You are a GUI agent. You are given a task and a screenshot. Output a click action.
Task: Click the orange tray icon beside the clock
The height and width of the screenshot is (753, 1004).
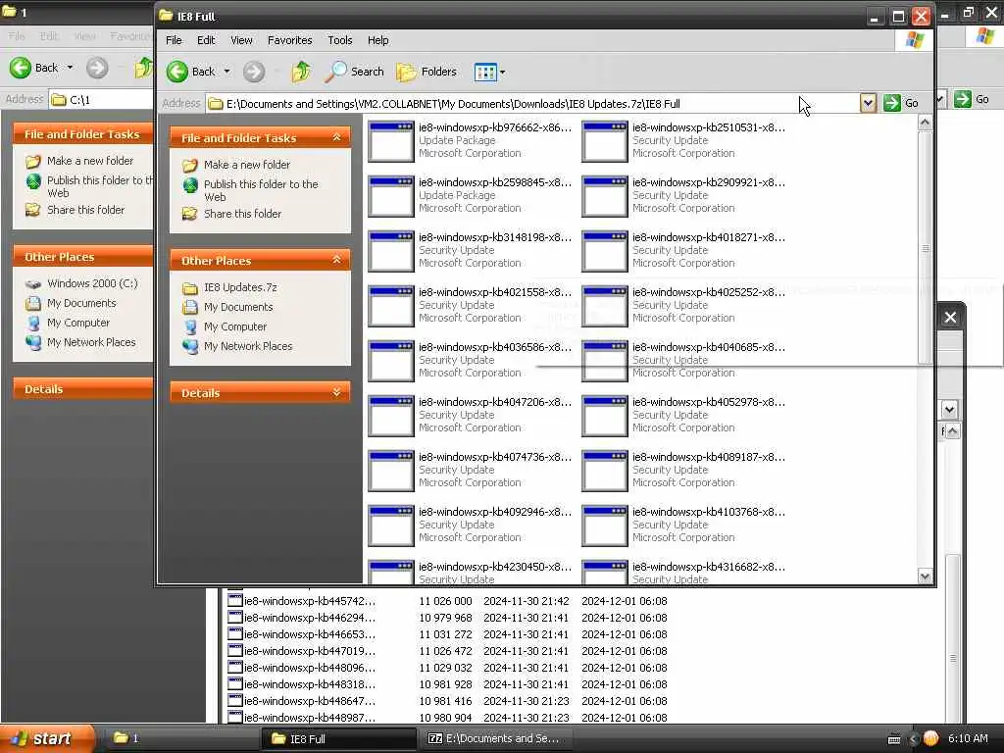pyautogui.click(x=931, y=739)
